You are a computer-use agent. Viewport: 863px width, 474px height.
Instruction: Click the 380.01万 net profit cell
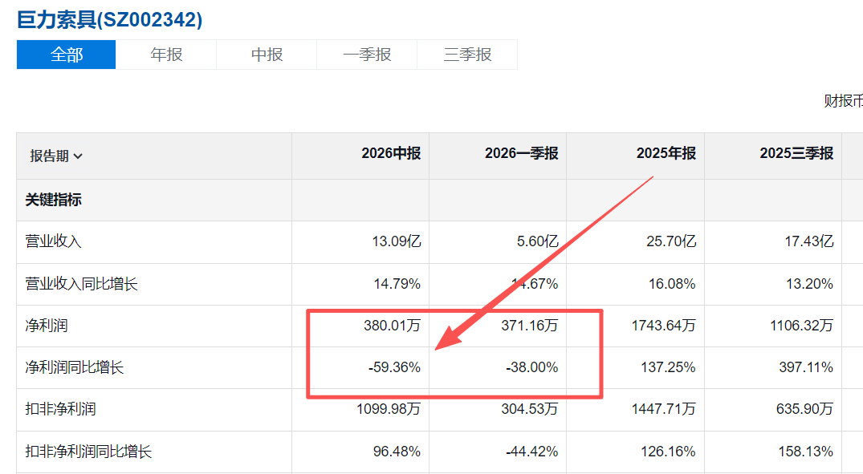pos(392,326)
